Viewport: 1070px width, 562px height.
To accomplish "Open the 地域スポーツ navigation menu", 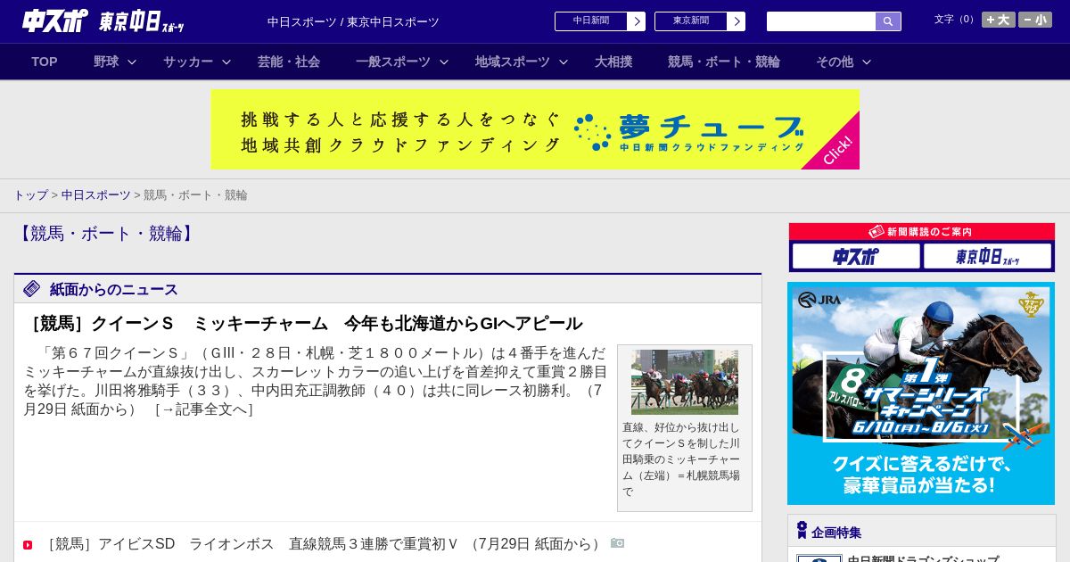I will pyautogui.click(x=513, y=62).
